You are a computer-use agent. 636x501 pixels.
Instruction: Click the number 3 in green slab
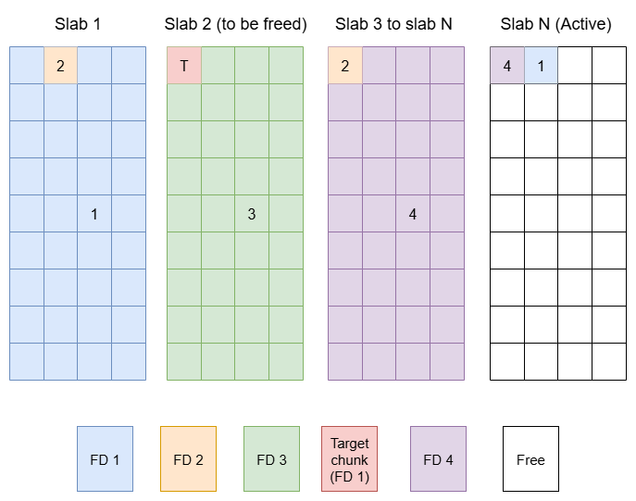click(252, 214)
